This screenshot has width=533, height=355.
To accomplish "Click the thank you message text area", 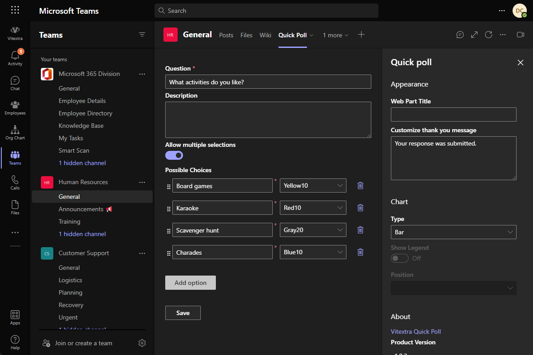I will (453, 158).
